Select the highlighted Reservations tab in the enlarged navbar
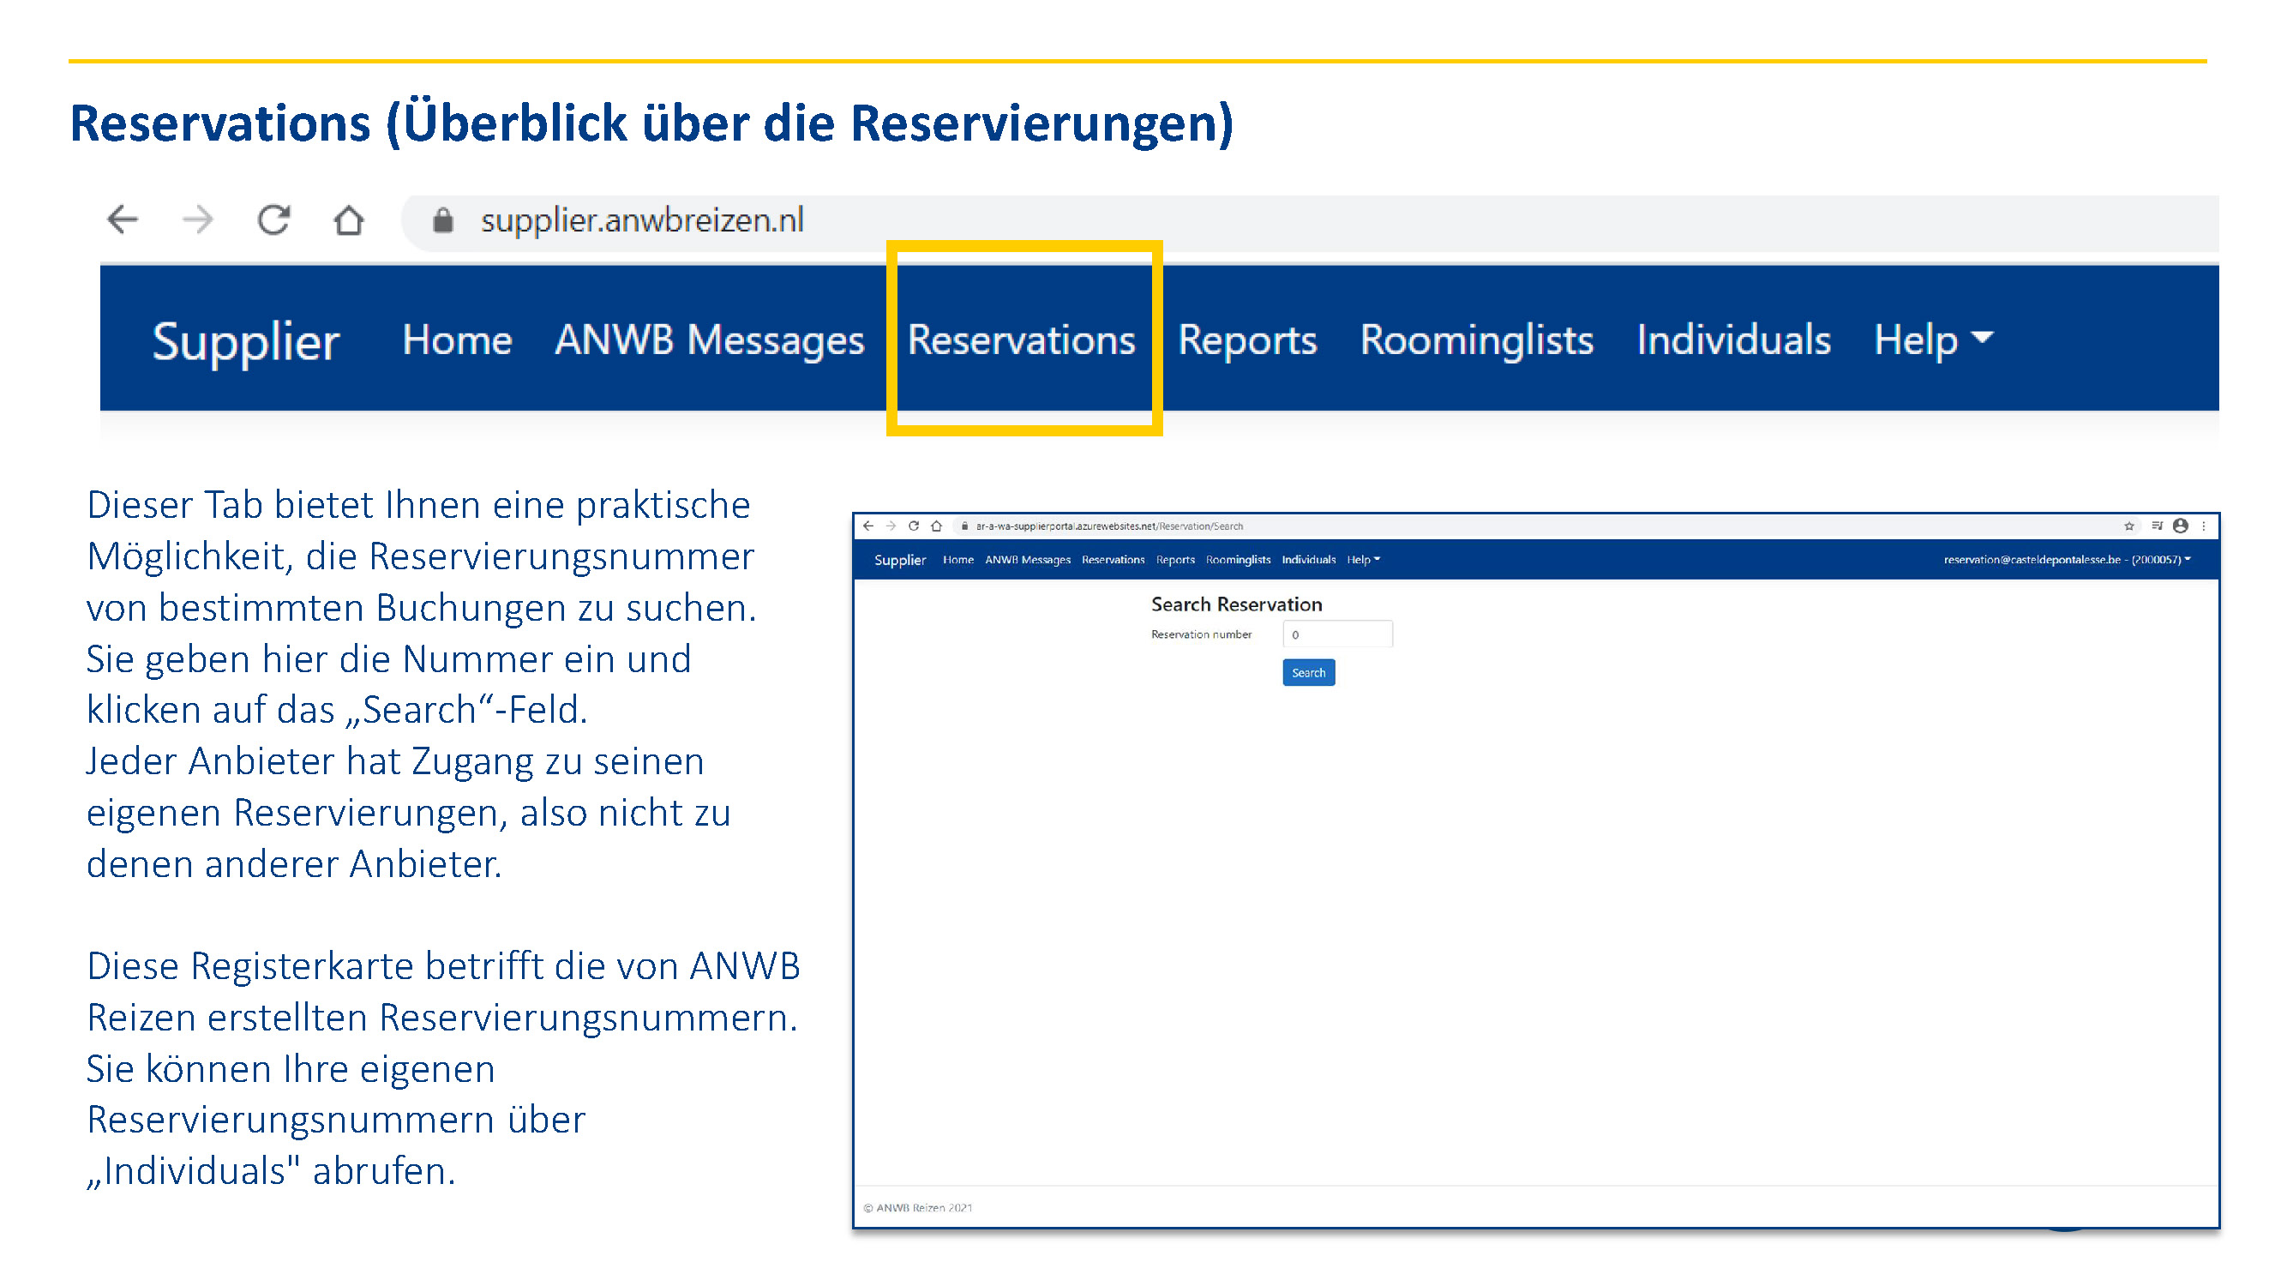The image size is (2275, 1280). pos(1021,340)
